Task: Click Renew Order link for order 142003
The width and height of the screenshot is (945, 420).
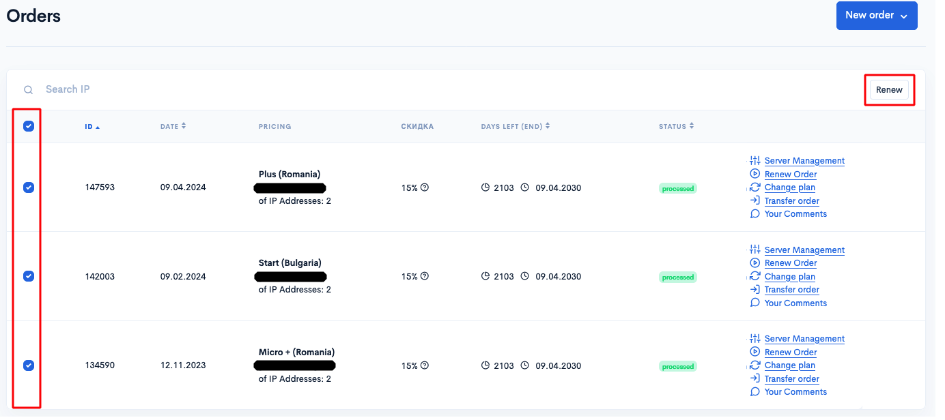Action: click(791, 262)
